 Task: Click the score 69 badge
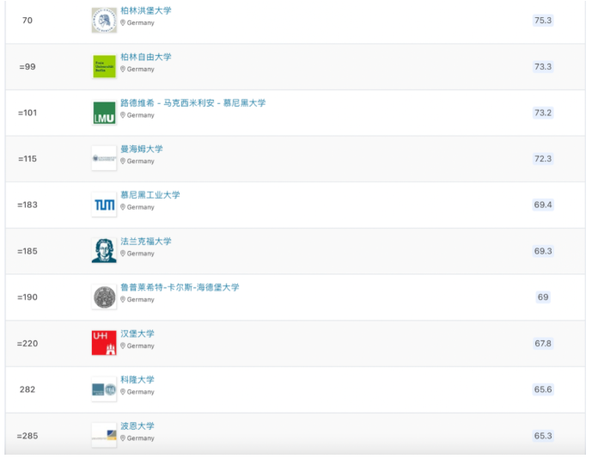tap(543, 297)
